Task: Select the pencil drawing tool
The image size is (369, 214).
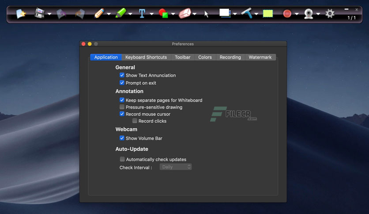Action: pyautogui.click(x=99, y=13)
